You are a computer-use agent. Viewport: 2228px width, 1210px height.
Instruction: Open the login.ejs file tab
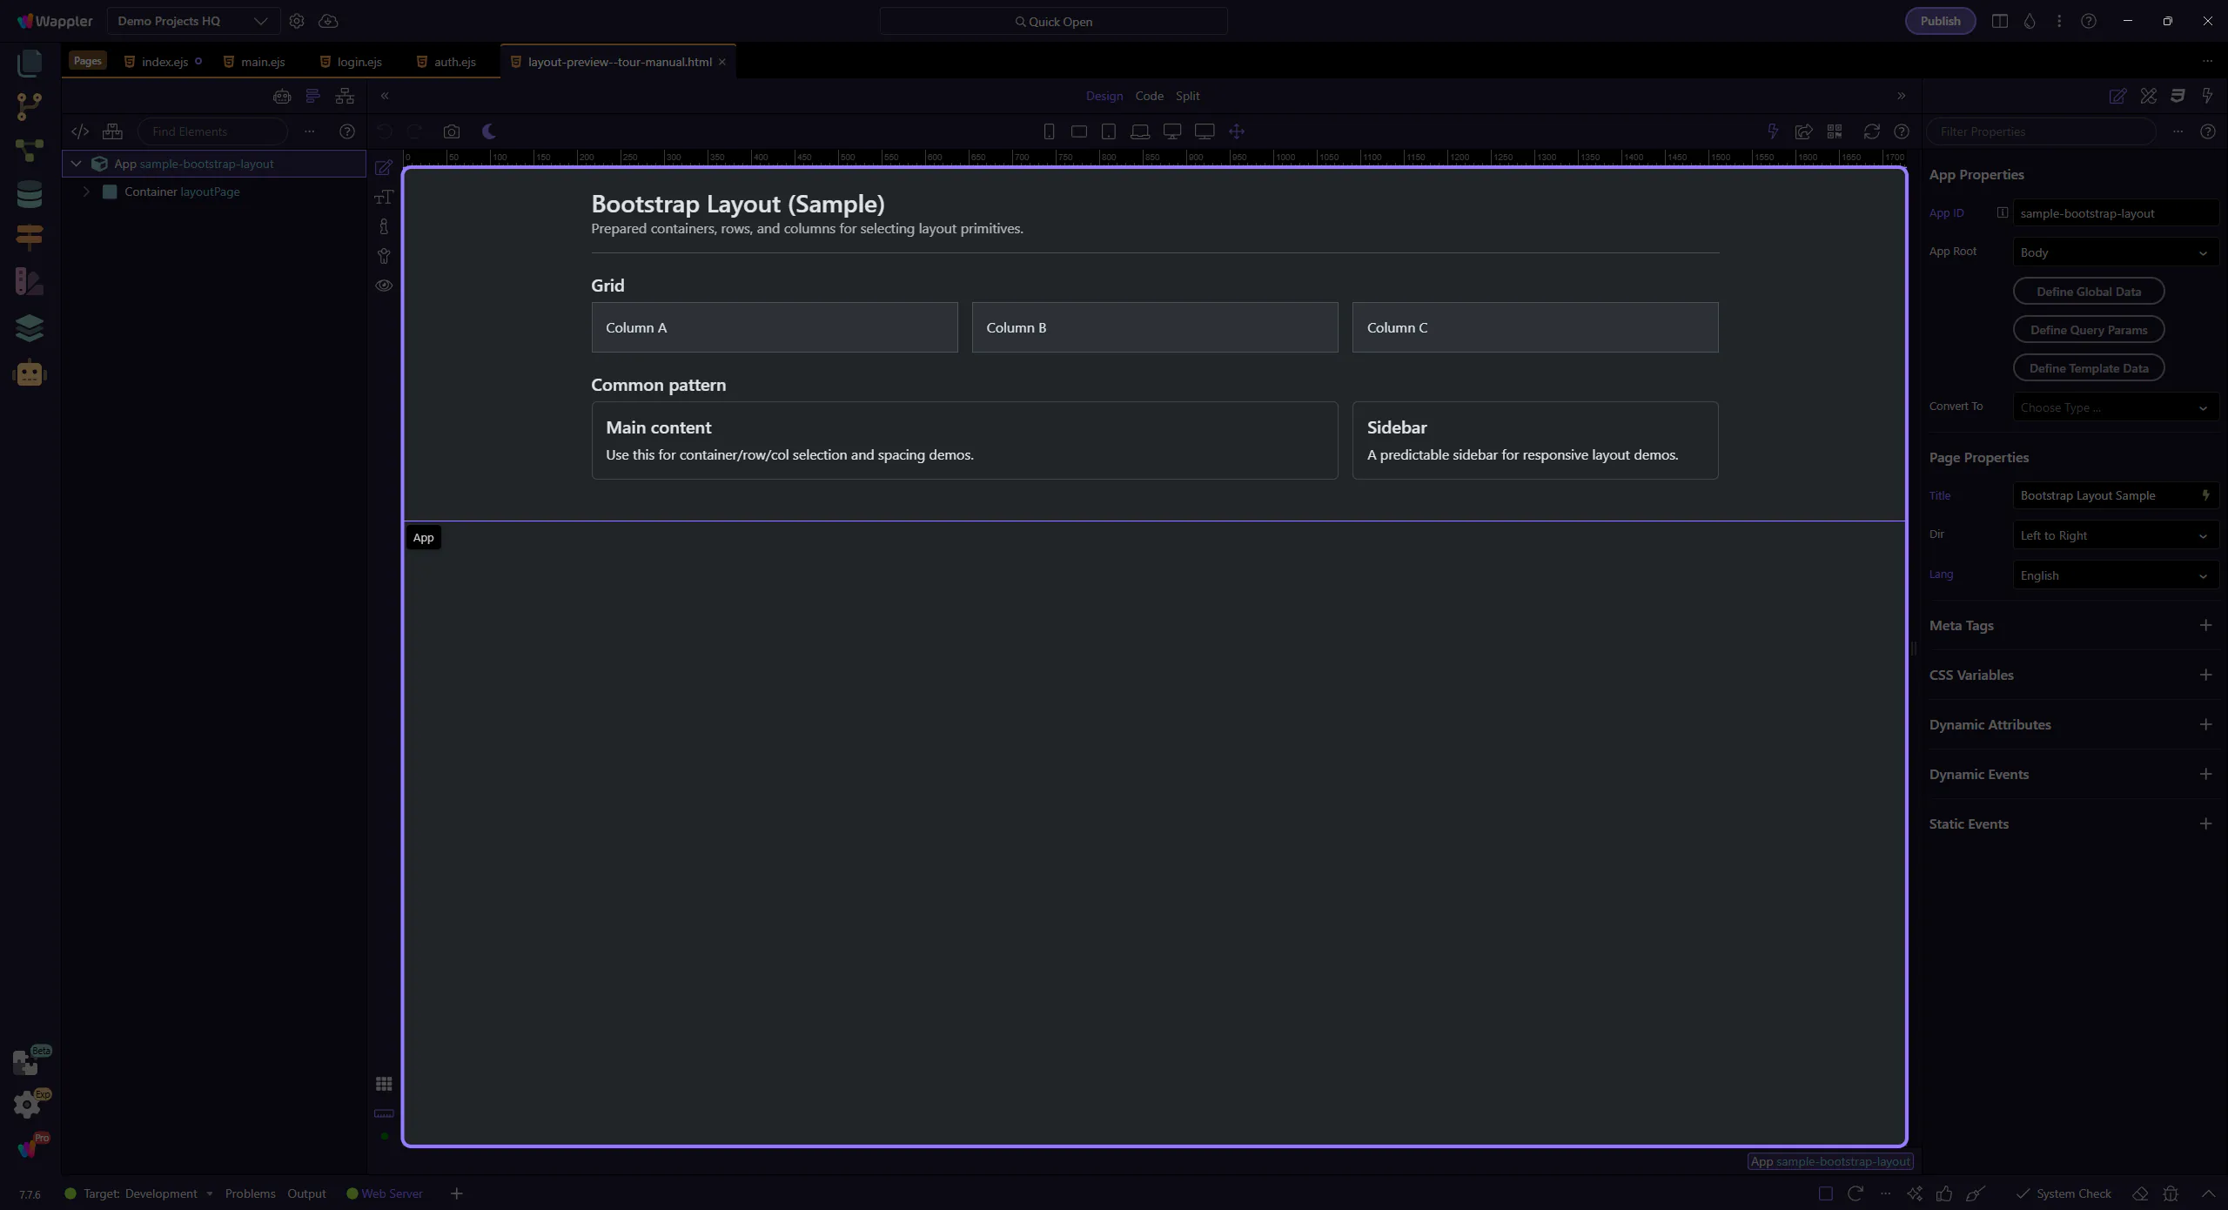coord(359,62)
